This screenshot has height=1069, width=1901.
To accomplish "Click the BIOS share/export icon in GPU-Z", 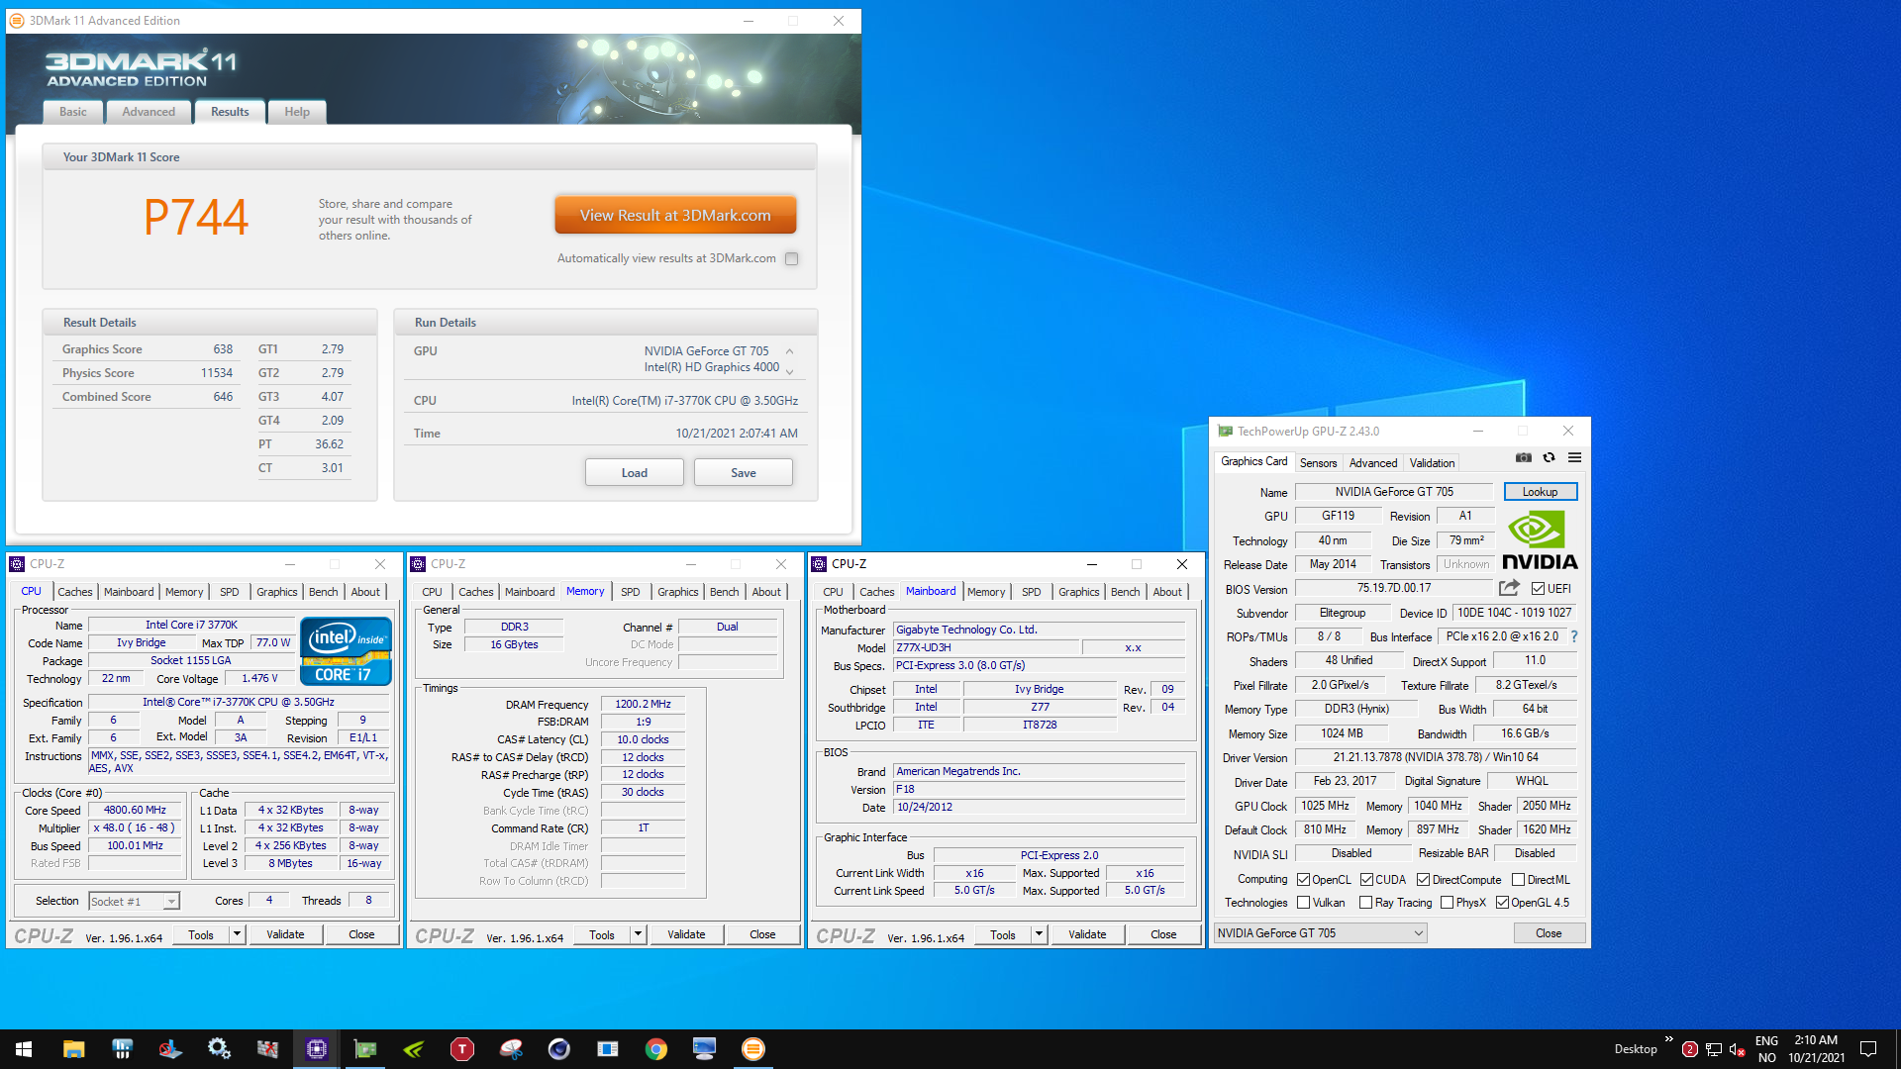I will (x=1509, y=588).
